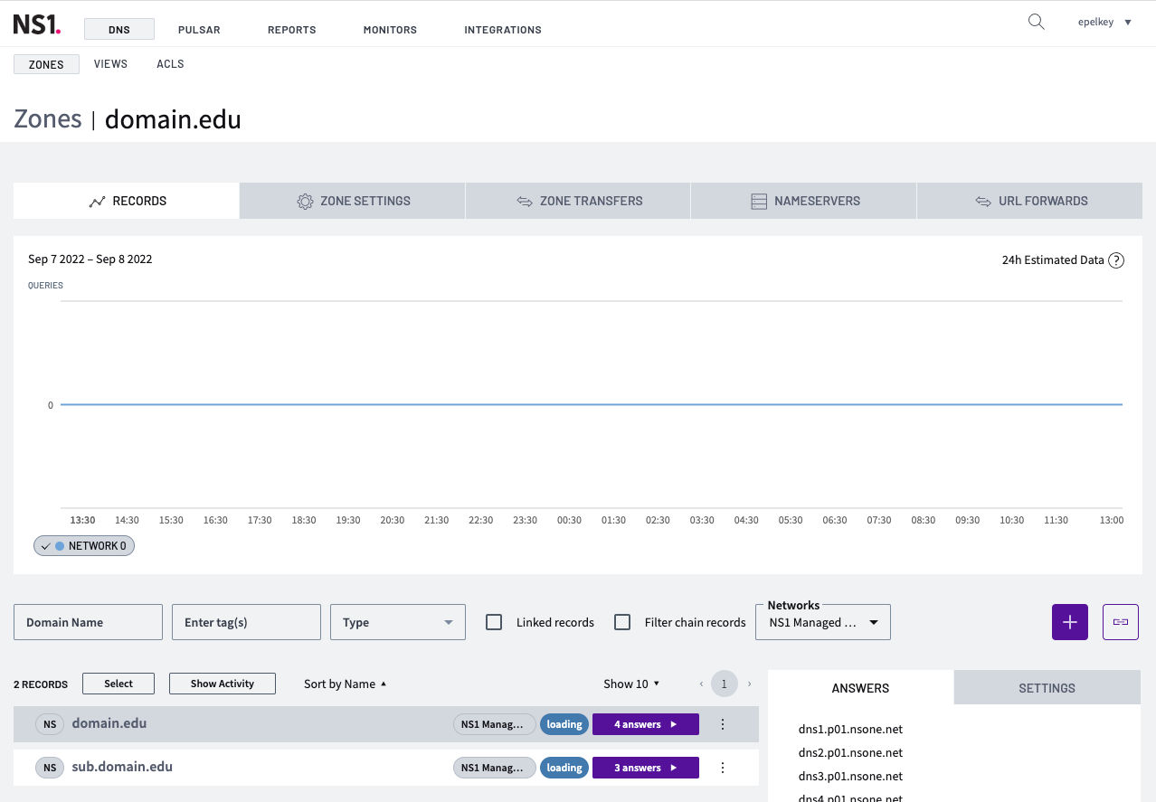Click the answer dns1.p01.nsone.net
The height and width of the screenshot is (802, 1156).
(x=850, y=729)
